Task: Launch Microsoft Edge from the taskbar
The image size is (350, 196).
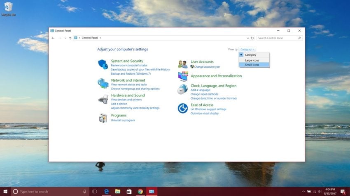Action: point(107,191)
